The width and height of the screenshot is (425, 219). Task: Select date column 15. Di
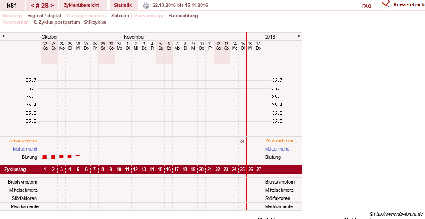(x=243, y=46)
